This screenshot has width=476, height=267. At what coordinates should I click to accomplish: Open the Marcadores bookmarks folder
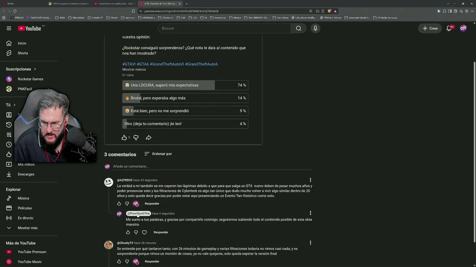pyautogui.click(x=76, y=17)
